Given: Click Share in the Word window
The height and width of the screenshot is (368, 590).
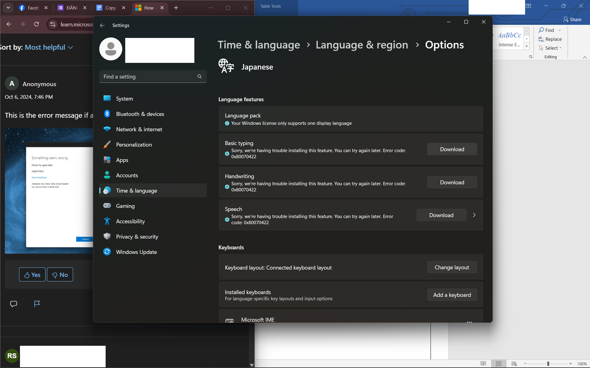Looking at the screenshot, I should [572, 20].
